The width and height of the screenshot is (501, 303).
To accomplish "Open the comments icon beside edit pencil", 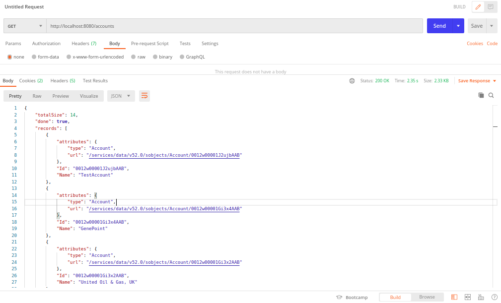I will pos(491,7).
